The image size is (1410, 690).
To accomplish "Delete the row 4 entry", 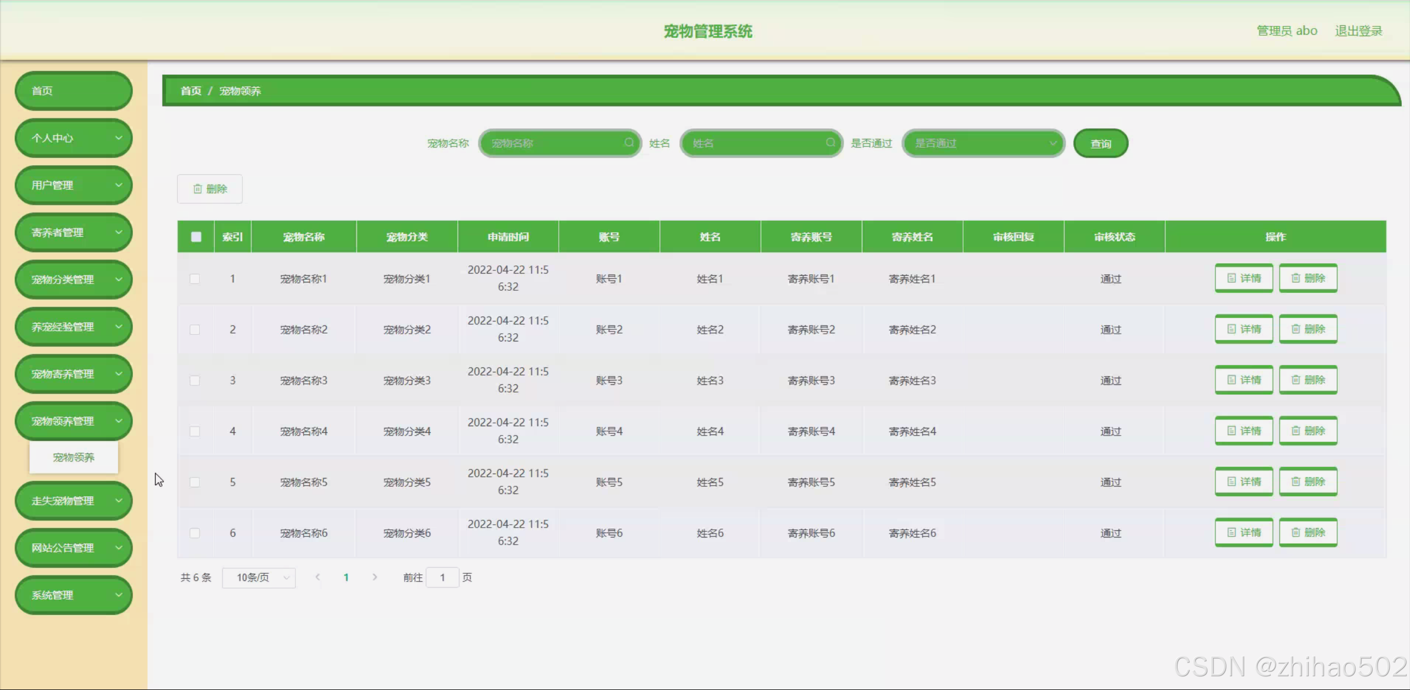I will (x=1308, y=431).
